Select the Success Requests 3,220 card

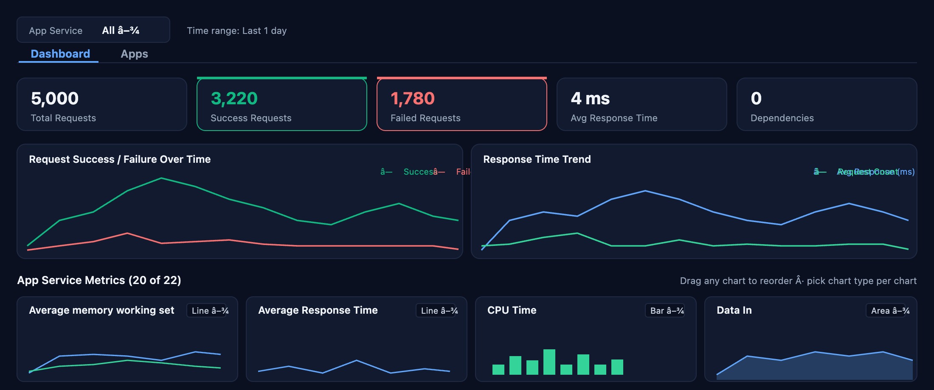282,104
